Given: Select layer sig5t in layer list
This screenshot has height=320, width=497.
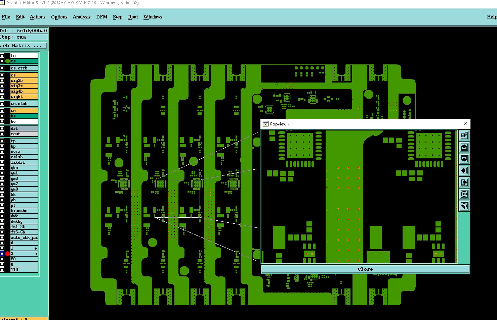Looking at the screenshot, I should click(x=24, y=97).
